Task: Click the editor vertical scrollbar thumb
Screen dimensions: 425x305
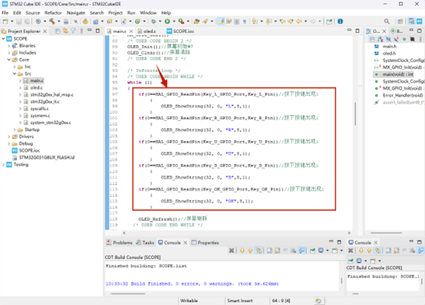Action: [x=355, y=113]
